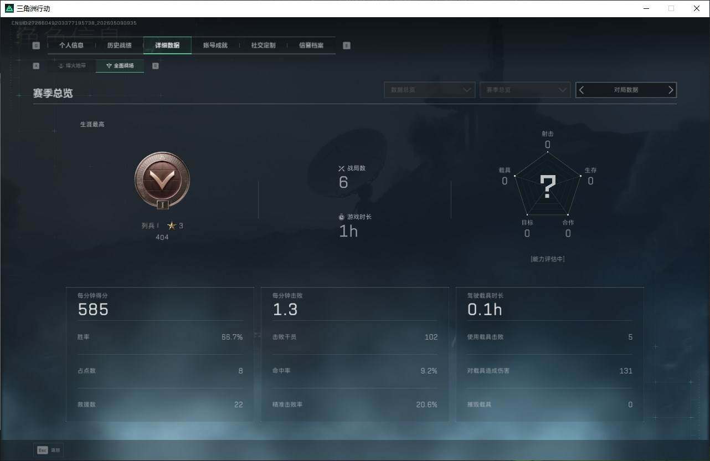The image size is (710, 461).
Task: Select the 详细数据 tab
Action: point(167,45)
